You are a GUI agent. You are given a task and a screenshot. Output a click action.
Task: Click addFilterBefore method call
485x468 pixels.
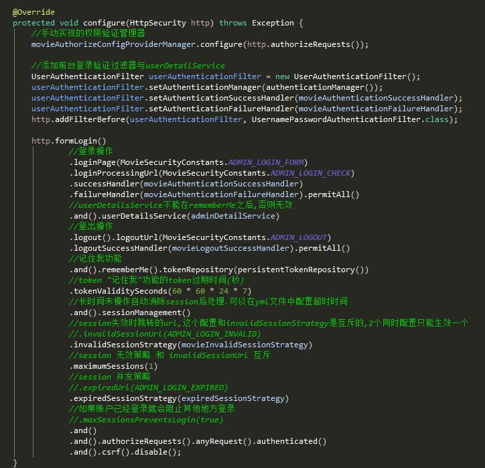90,119
